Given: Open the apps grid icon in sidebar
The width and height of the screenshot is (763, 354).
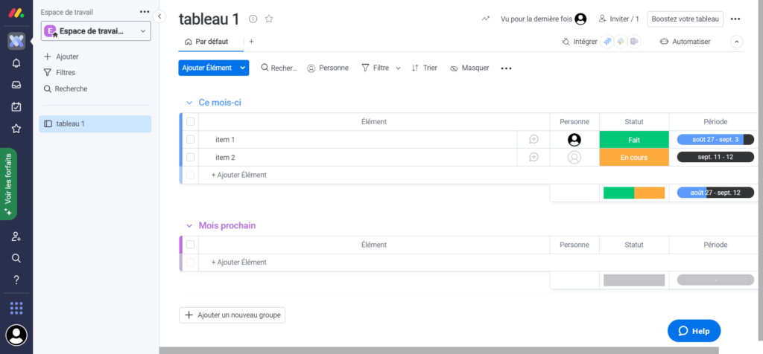Looking at the screenshot, I should pos(16,307).
